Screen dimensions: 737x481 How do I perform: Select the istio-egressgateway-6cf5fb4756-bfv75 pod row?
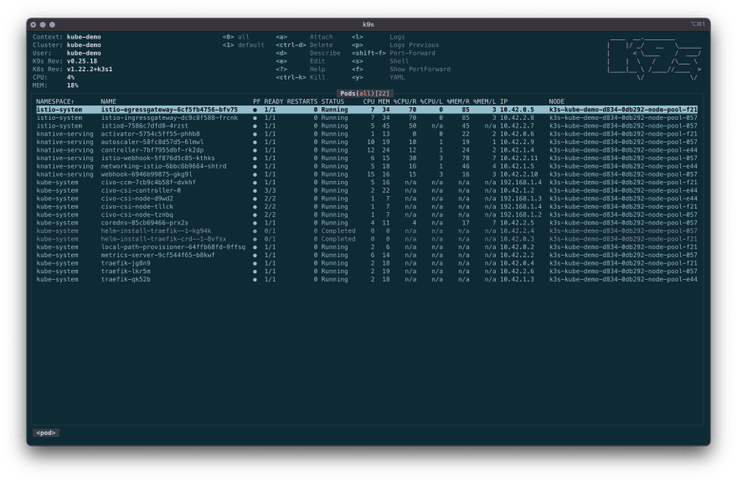(x=367, y=110)
